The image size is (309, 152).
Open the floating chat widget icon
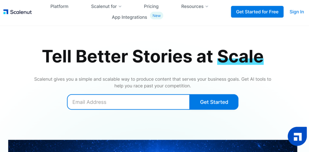pos(297,136)
